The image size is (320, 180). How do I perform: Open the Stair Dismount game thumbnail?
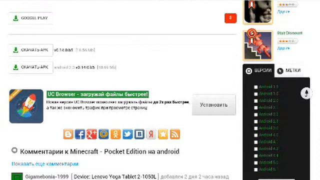click(x=258, y=45)
